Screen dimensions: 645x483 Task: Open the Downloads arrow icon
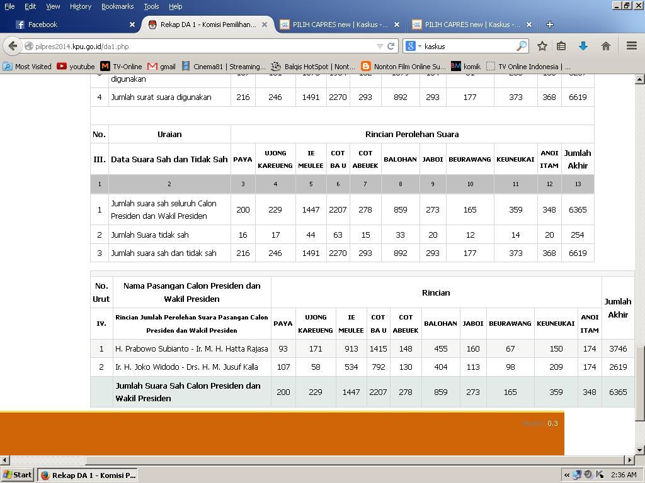click(x=583, y=46)
